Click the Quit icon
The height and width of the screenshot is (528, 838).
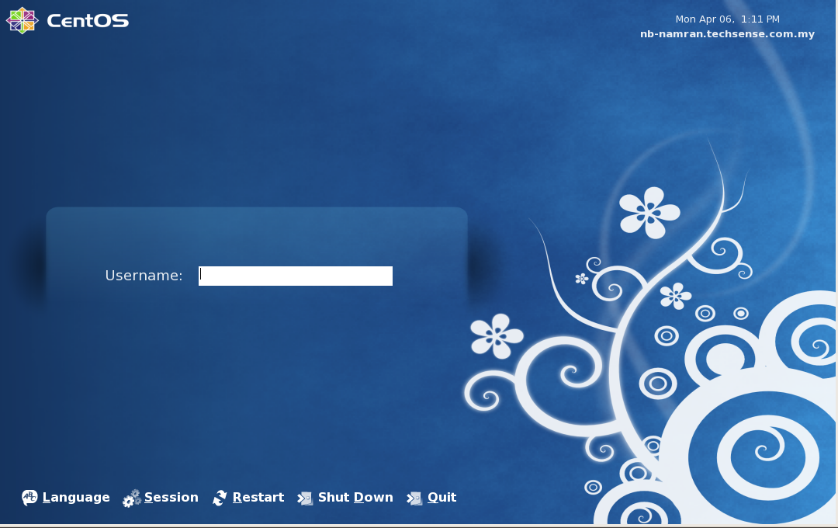pos(414,498)
